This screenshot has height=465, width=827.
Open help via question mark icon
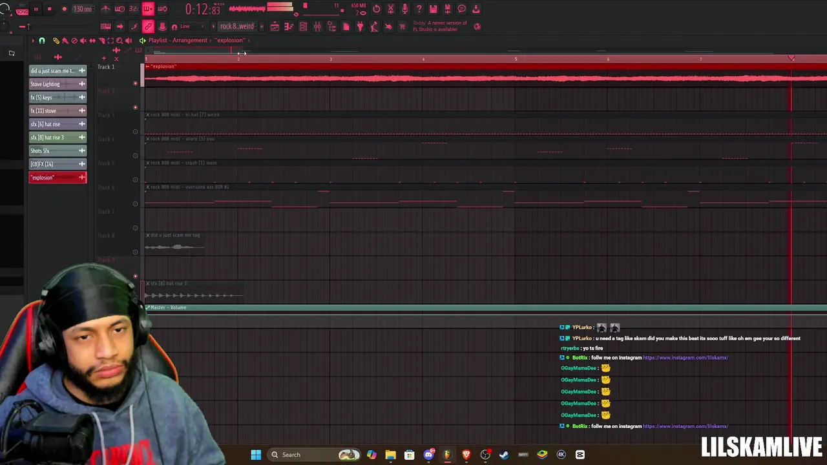pyautogui.click(x=419, y=9)
